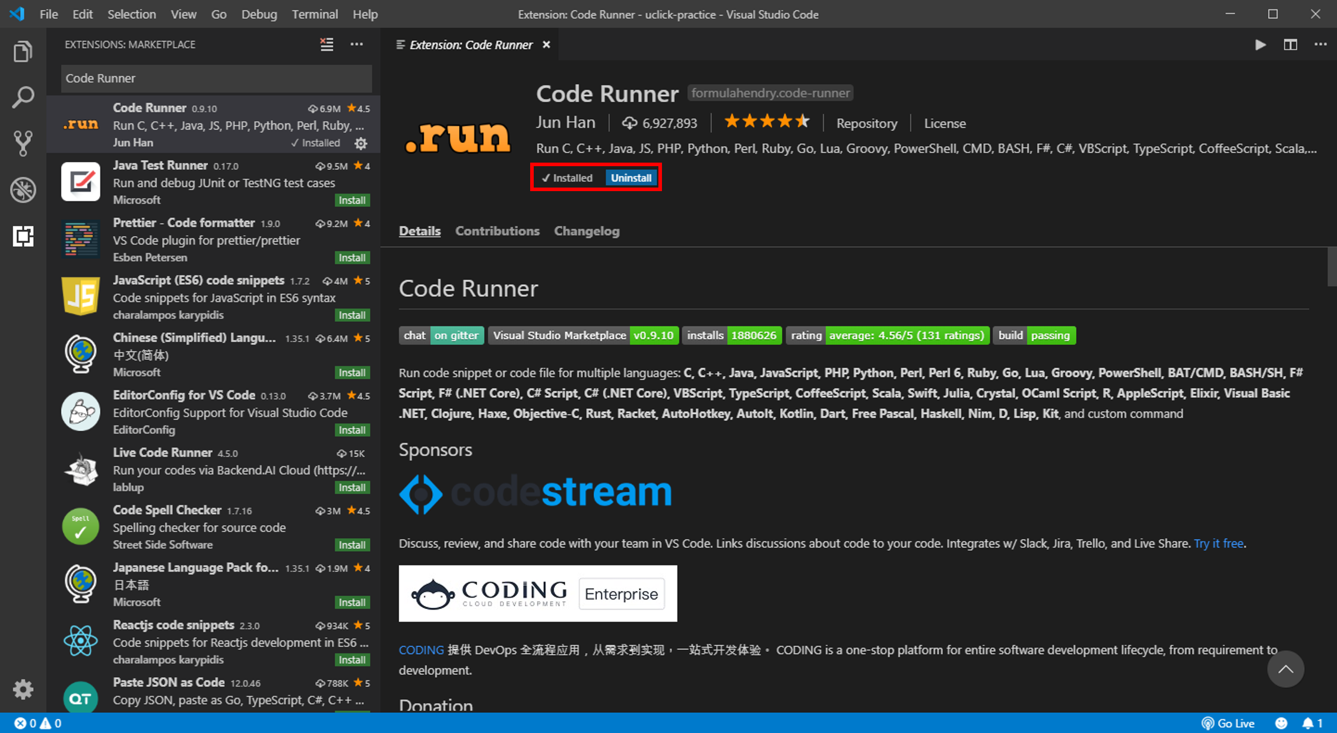Open Source Control view icon
Screen dimensions: 1337x733
23,143
